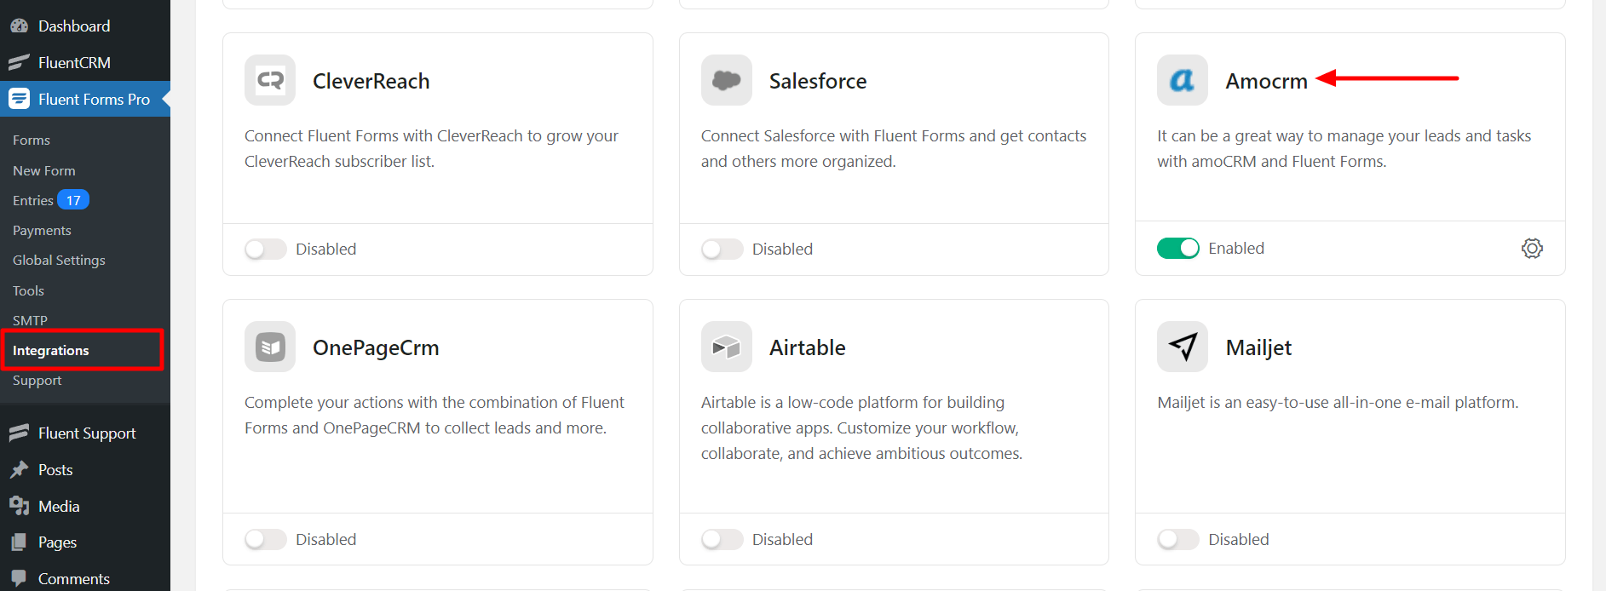Switch on the Mailjet integration
Screen dimensions: 1606x591
1177,539
